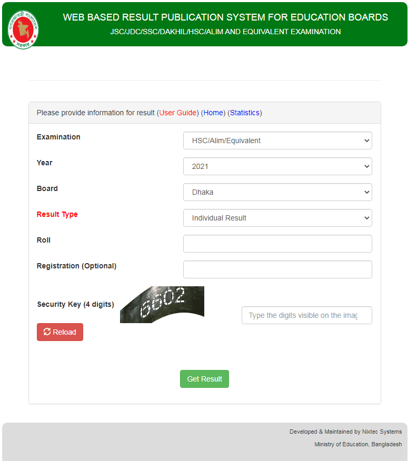Click the Examination dropdown chevron arrow
Image resolution: width=408 pixels, height=461 pixels.
pyautogui.click(x=367, y=141)
